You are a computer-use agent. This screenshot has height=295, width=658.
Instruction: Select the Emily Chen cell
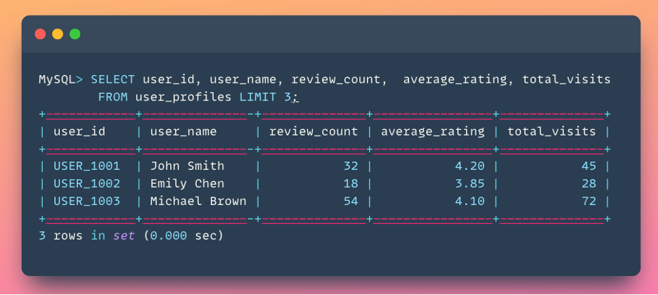[x=187, y=184]
